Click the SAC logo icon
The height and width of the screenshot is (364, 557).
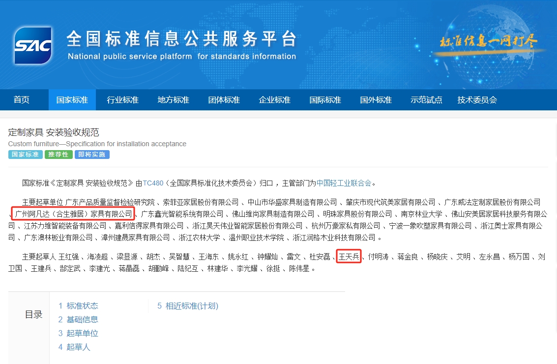33,45
